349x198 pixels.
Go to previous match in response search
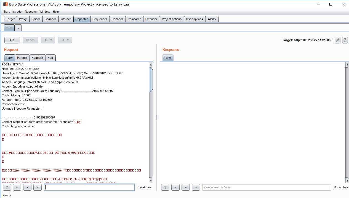(x=175, y=187)
